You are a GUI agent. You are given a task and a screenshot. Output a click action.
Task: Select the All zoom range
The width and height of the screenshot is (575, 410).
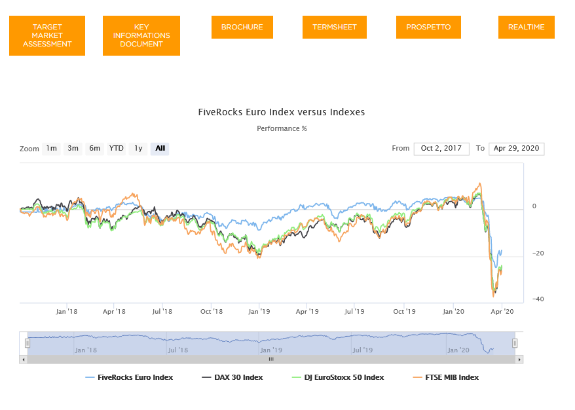160,149
